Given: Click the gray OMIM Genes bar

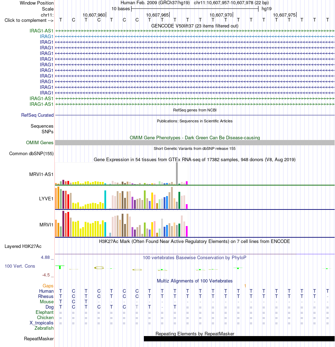Looking at the screenshot, I should point(195,143).
